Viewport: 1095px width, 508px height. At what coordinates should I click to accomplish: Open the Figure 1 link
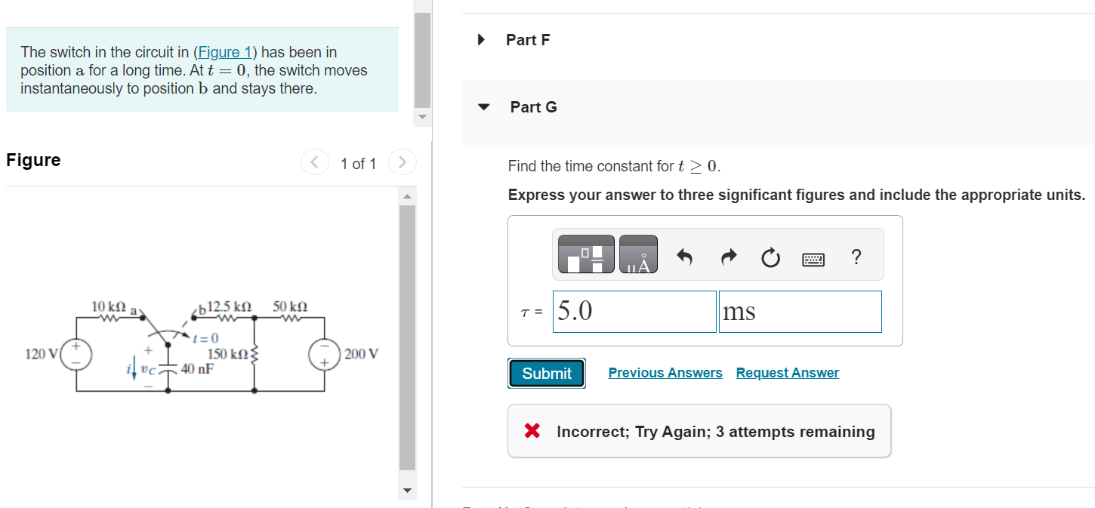pos(224,51)
